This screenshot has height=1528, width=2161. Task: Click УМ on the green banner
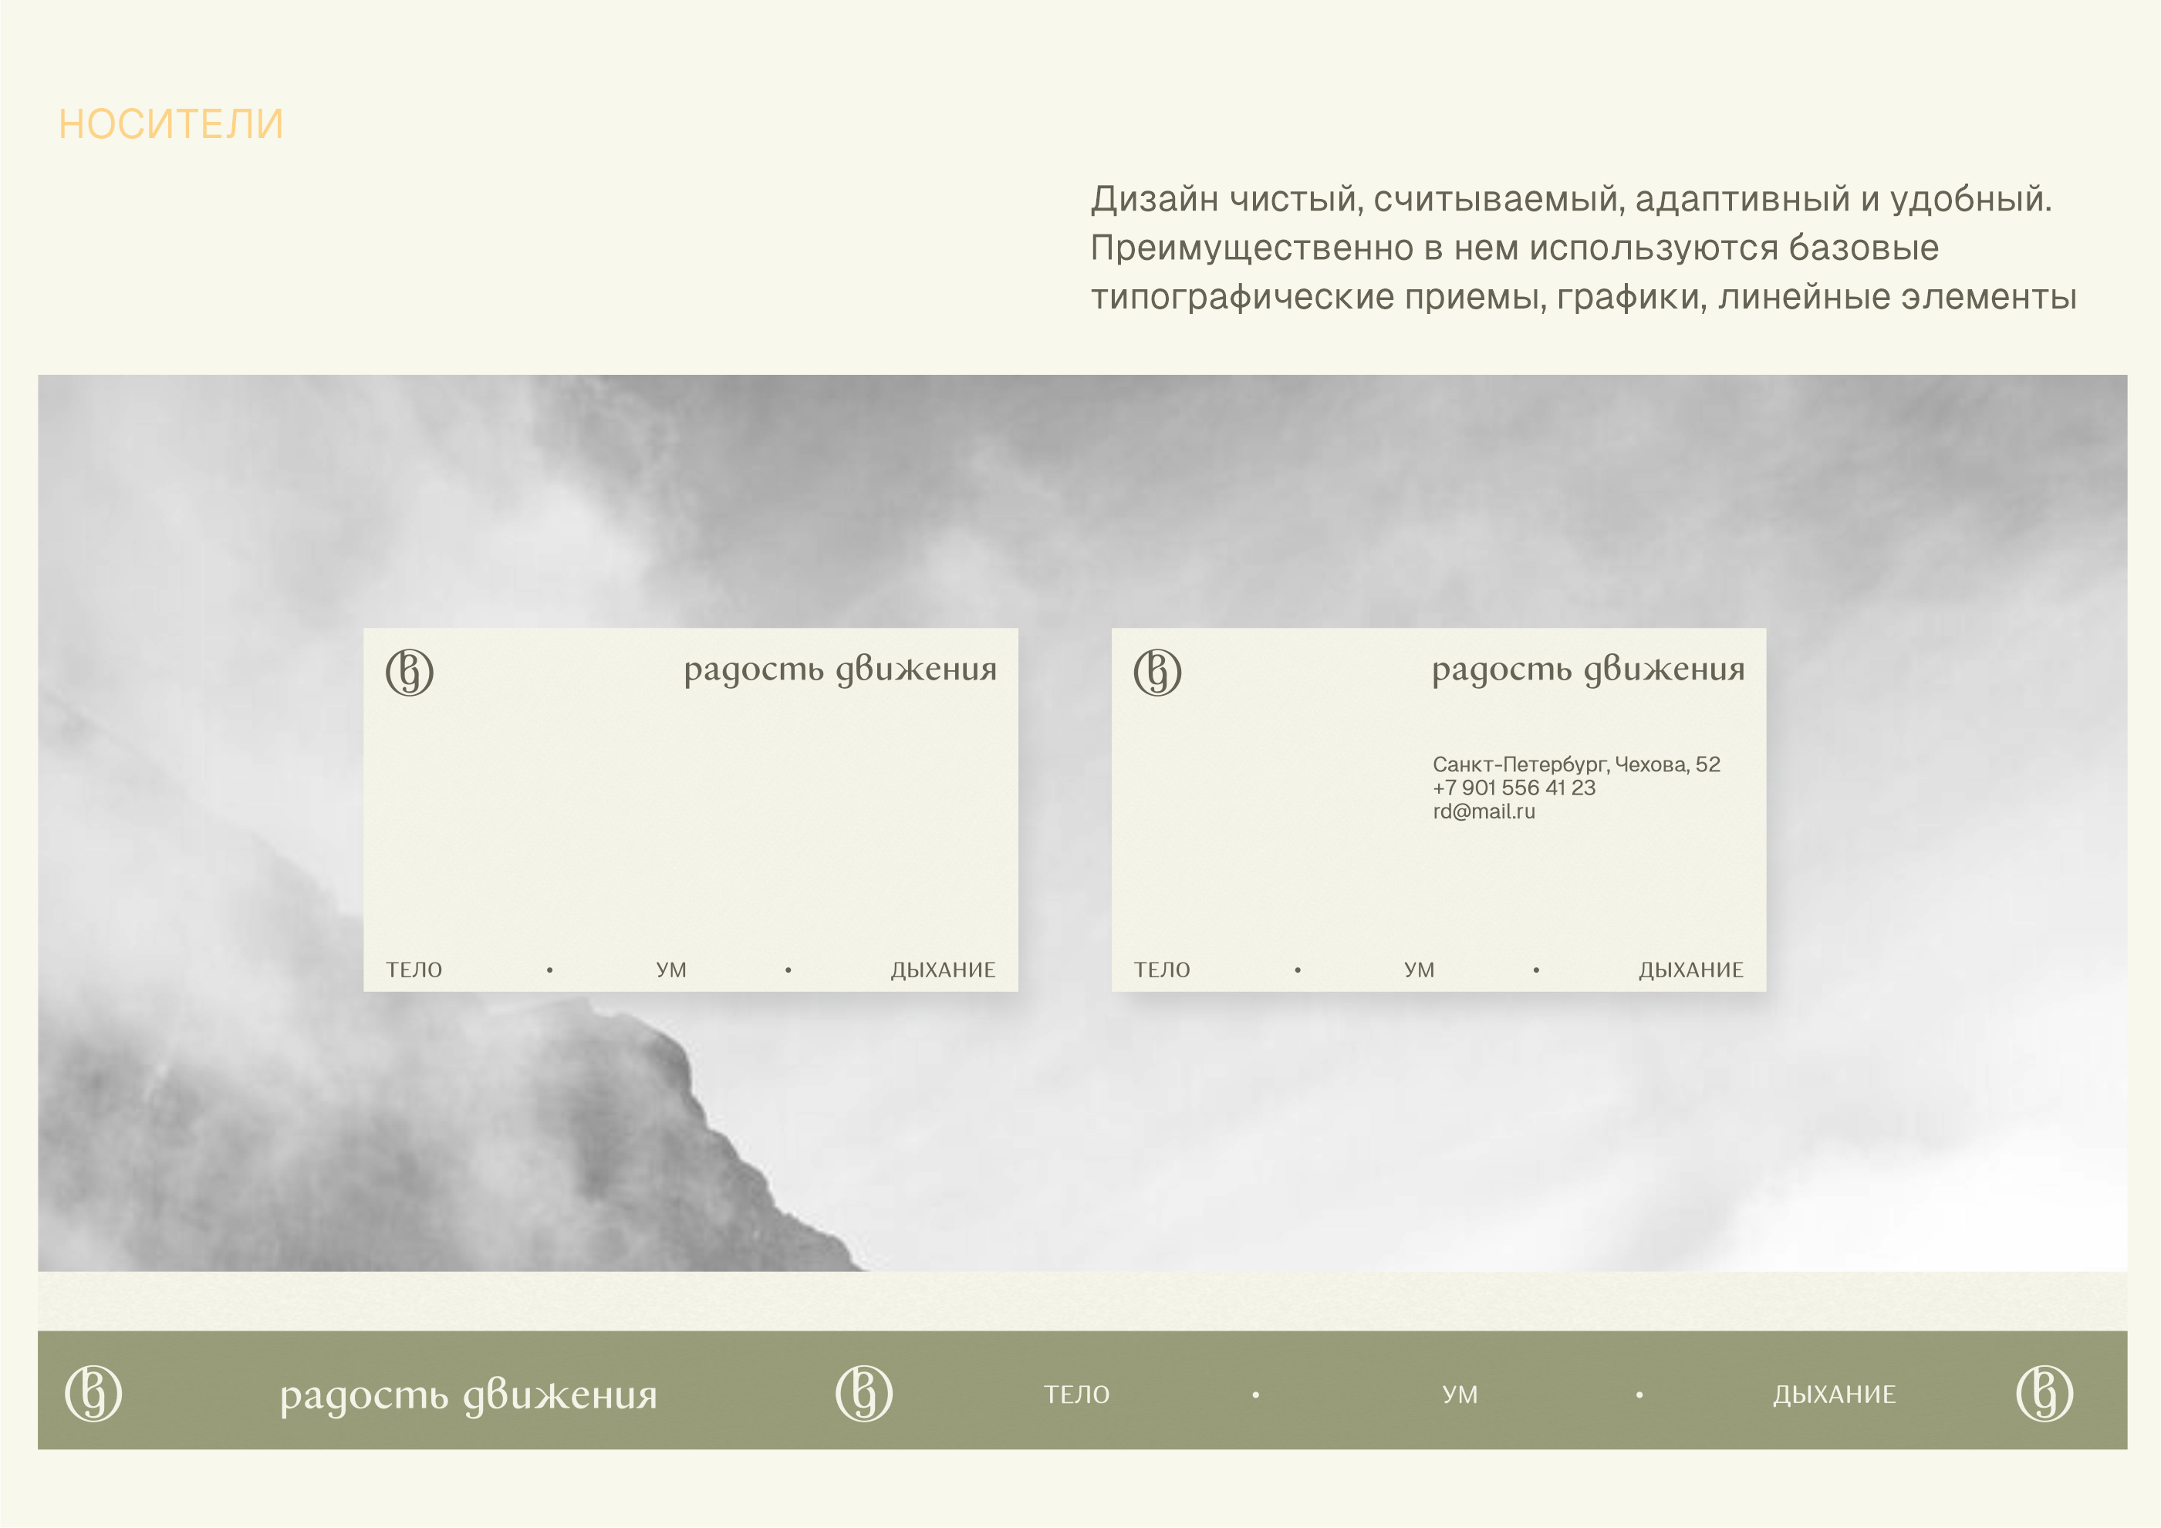pyautogui.click(x=1460, y=1395)
